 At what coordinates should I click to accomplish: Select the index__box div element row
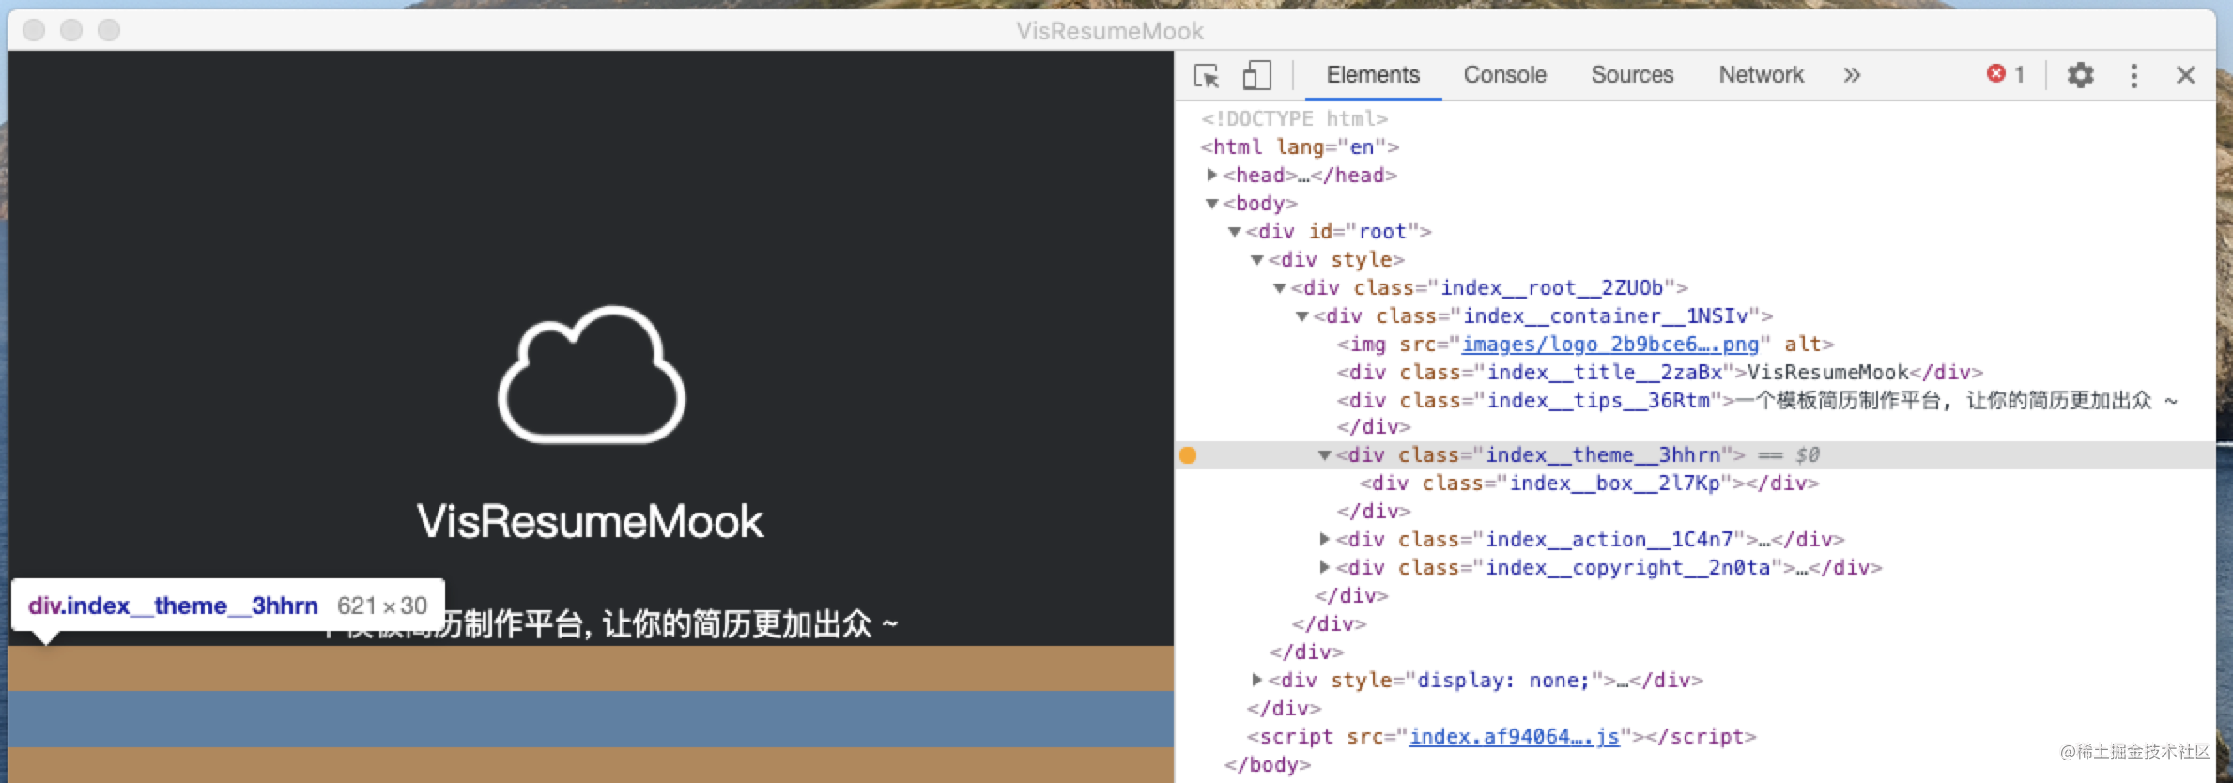(1589, 484)
